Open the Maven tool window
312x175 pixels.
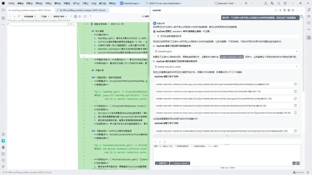click(x=309, y=16)
